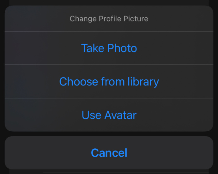Click the gap between Use Avatar and Cancel
The image size is (218, 174).
[x=109, y=134]
